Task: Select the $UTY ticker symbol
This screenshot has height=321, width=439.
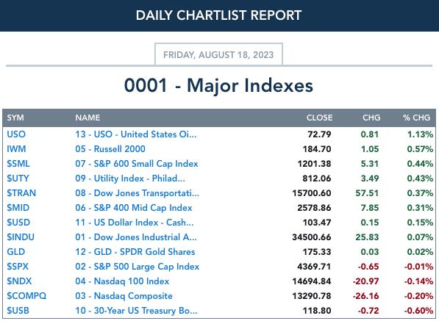Action: pos(18,178)
